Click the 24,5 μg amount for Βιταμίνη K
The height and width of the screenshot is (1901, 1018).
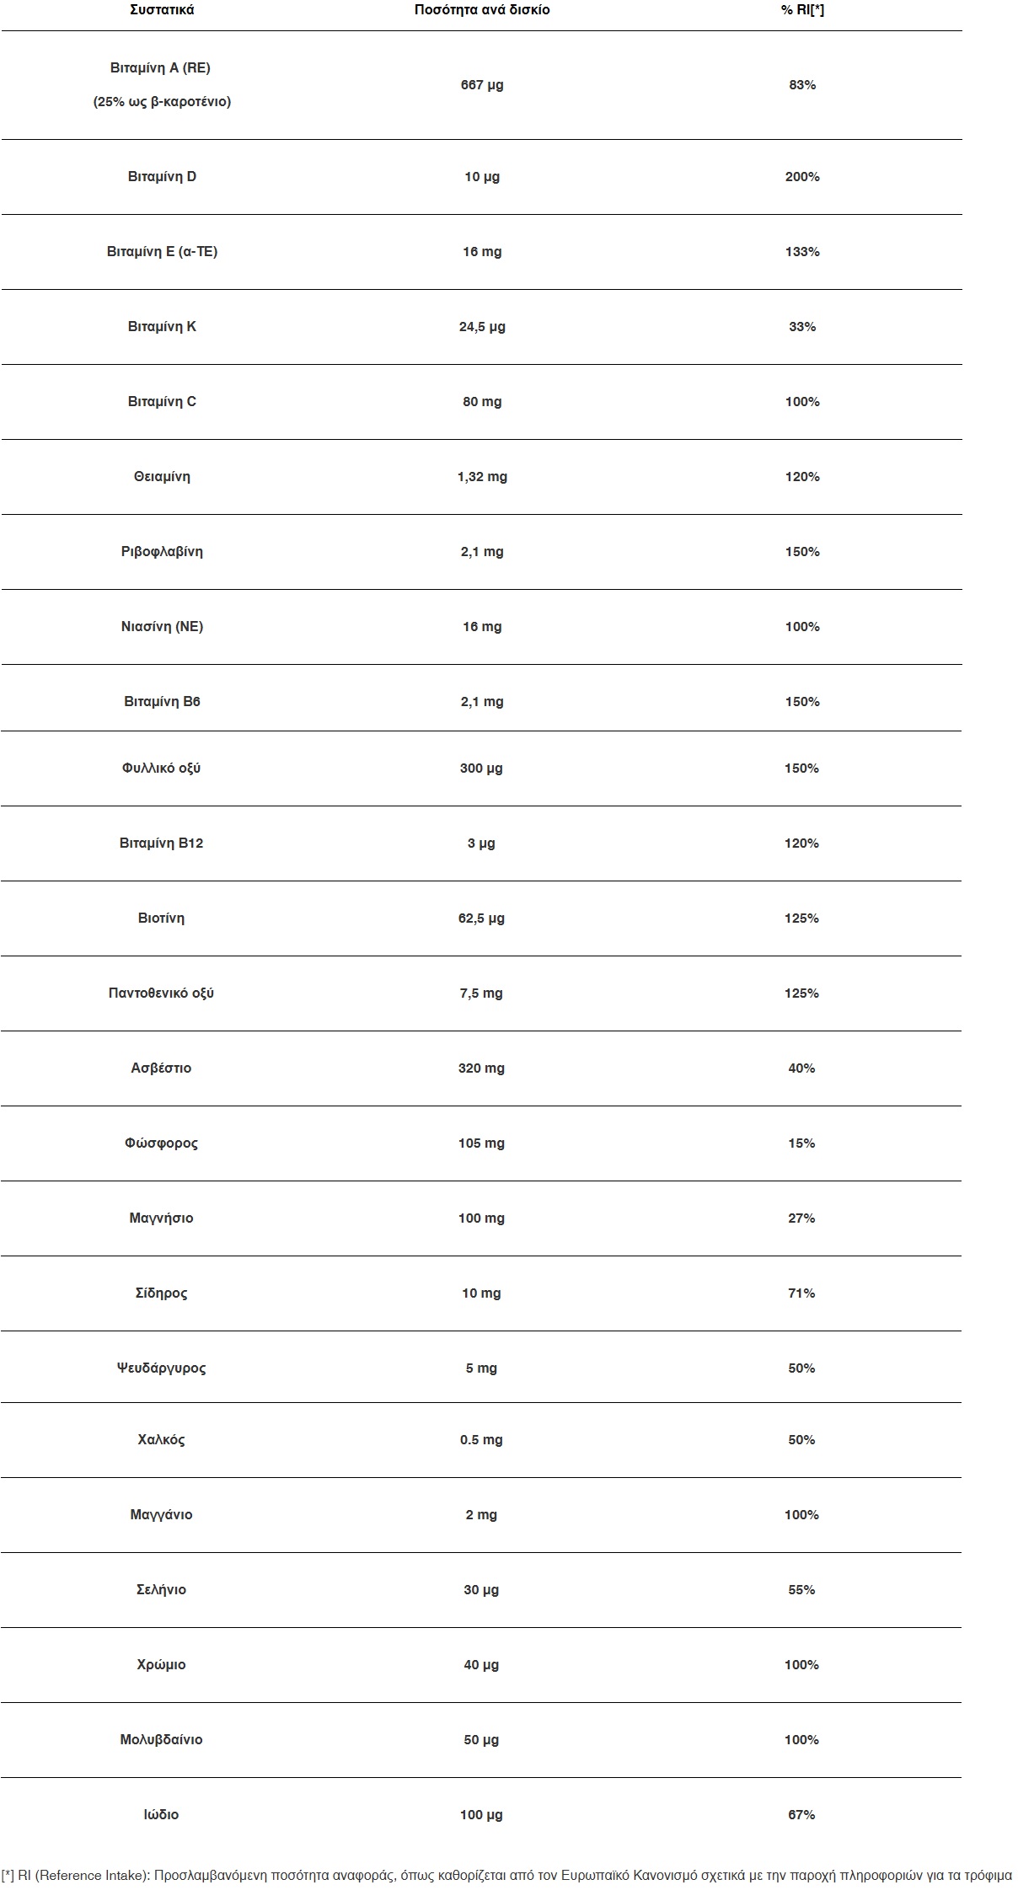[481, 326]
